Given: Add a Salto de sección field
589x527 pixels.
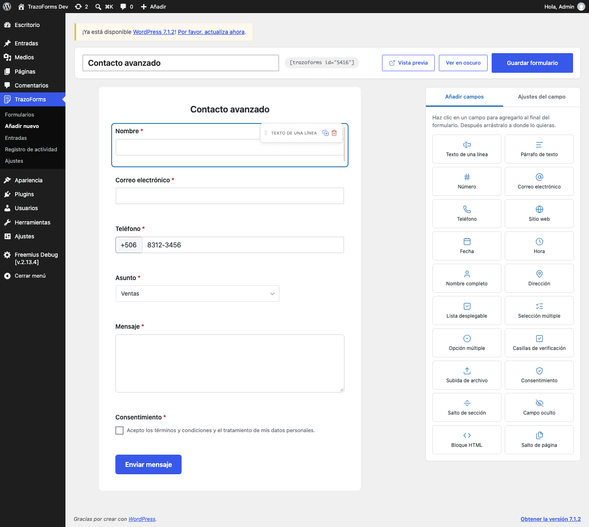Looking at the screenshot, I should click(467, 408).
